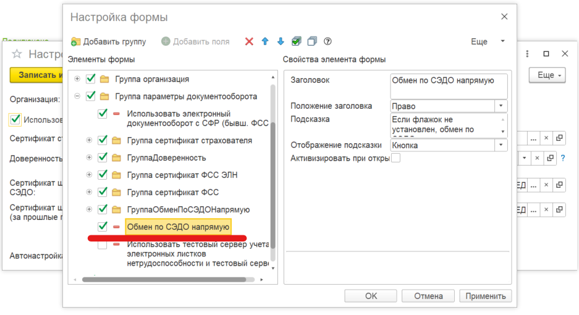
Task: Enable the Активизировать при открытии checkbox
Action: tap(395, 158)
